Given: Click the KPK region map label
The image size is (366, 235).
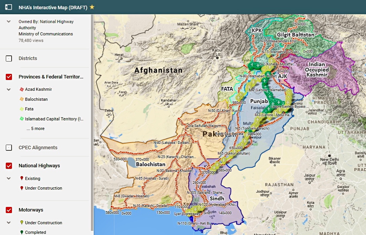Looking at the screenshot, I should pyautogui.click(x=257, y=30).
